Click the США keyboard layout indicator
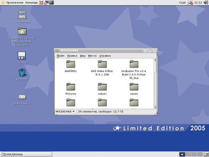This screenshot has width=209, height=157. point(182,3)
